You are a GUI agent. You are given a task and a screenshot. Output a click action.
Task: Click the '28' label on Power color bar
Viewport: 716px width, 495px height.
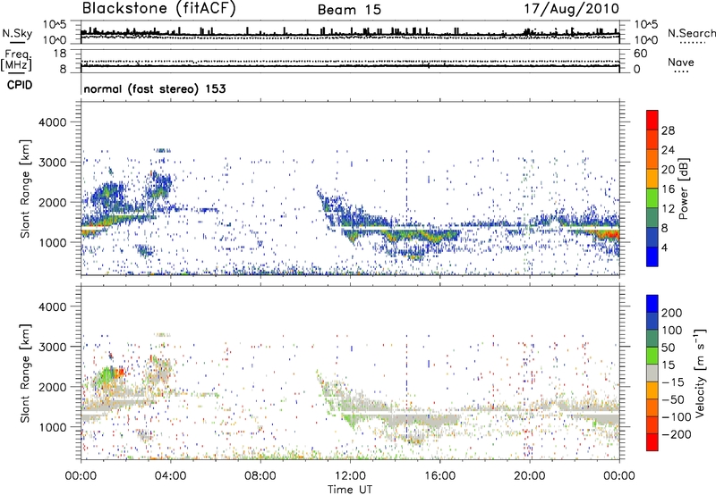click(x=668, y=130)
